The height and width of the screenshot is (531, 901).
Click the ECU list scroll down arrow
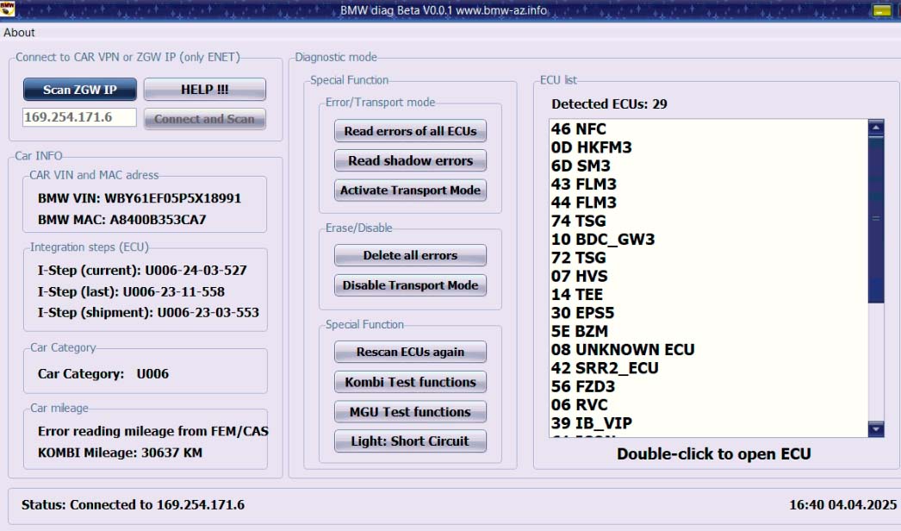876,429
